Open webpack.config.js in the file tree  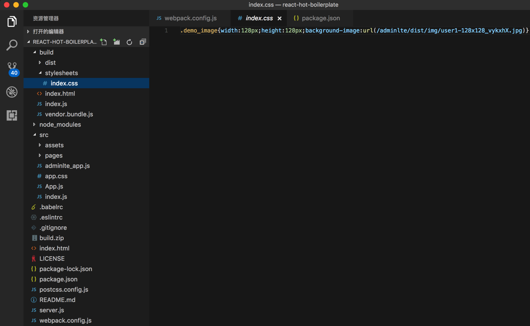coord(86,320)
